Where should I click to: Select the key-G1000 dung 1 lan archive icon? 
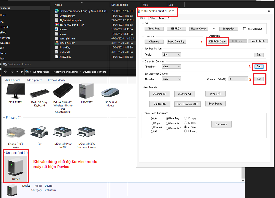click(x=56, y=25)
